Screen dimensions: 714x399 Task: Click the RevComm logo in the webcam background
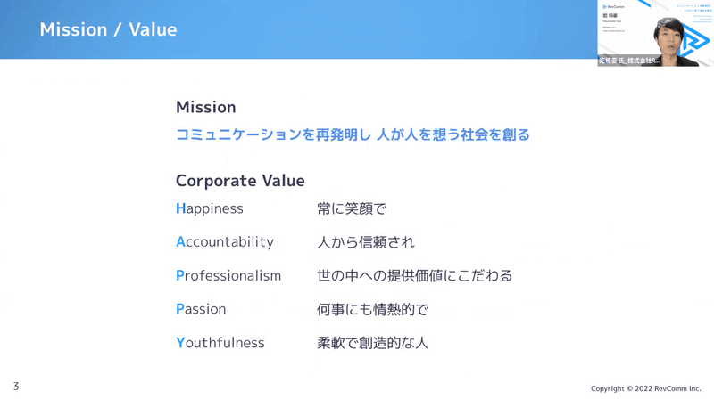coord(696,40)
